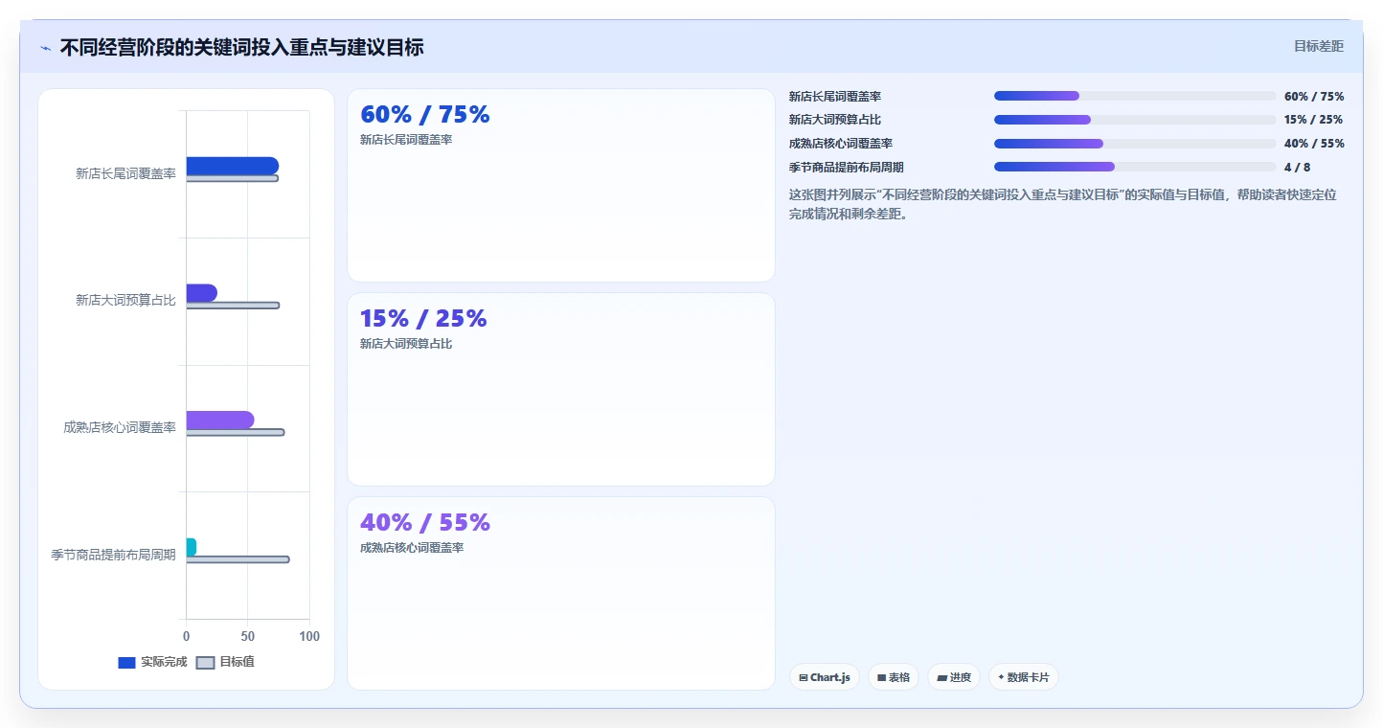Click the 成熟店核心词覆盖率 progress bar
Screen dimensions: 1383x728
tap(1135, 144)
